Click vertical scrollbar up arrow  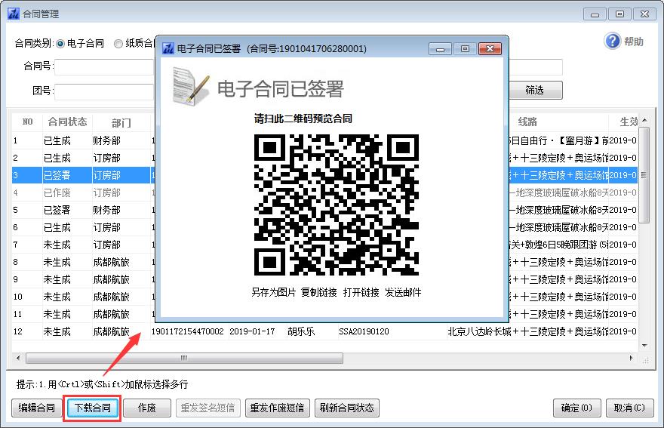pyautogui.click(x=644, y=120)
